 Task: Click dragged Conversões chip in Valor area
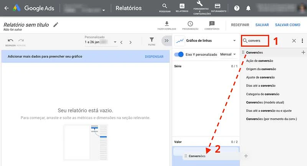pyautogui.click(x=211, y=156)
